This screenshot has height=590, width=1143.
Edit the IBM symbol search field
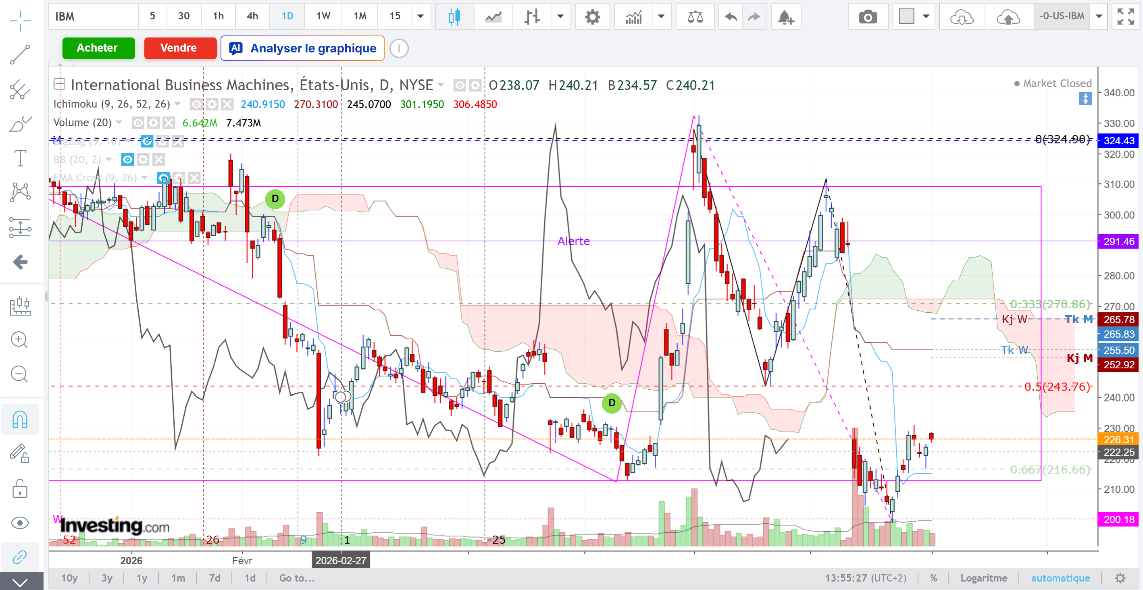(93, 17)
